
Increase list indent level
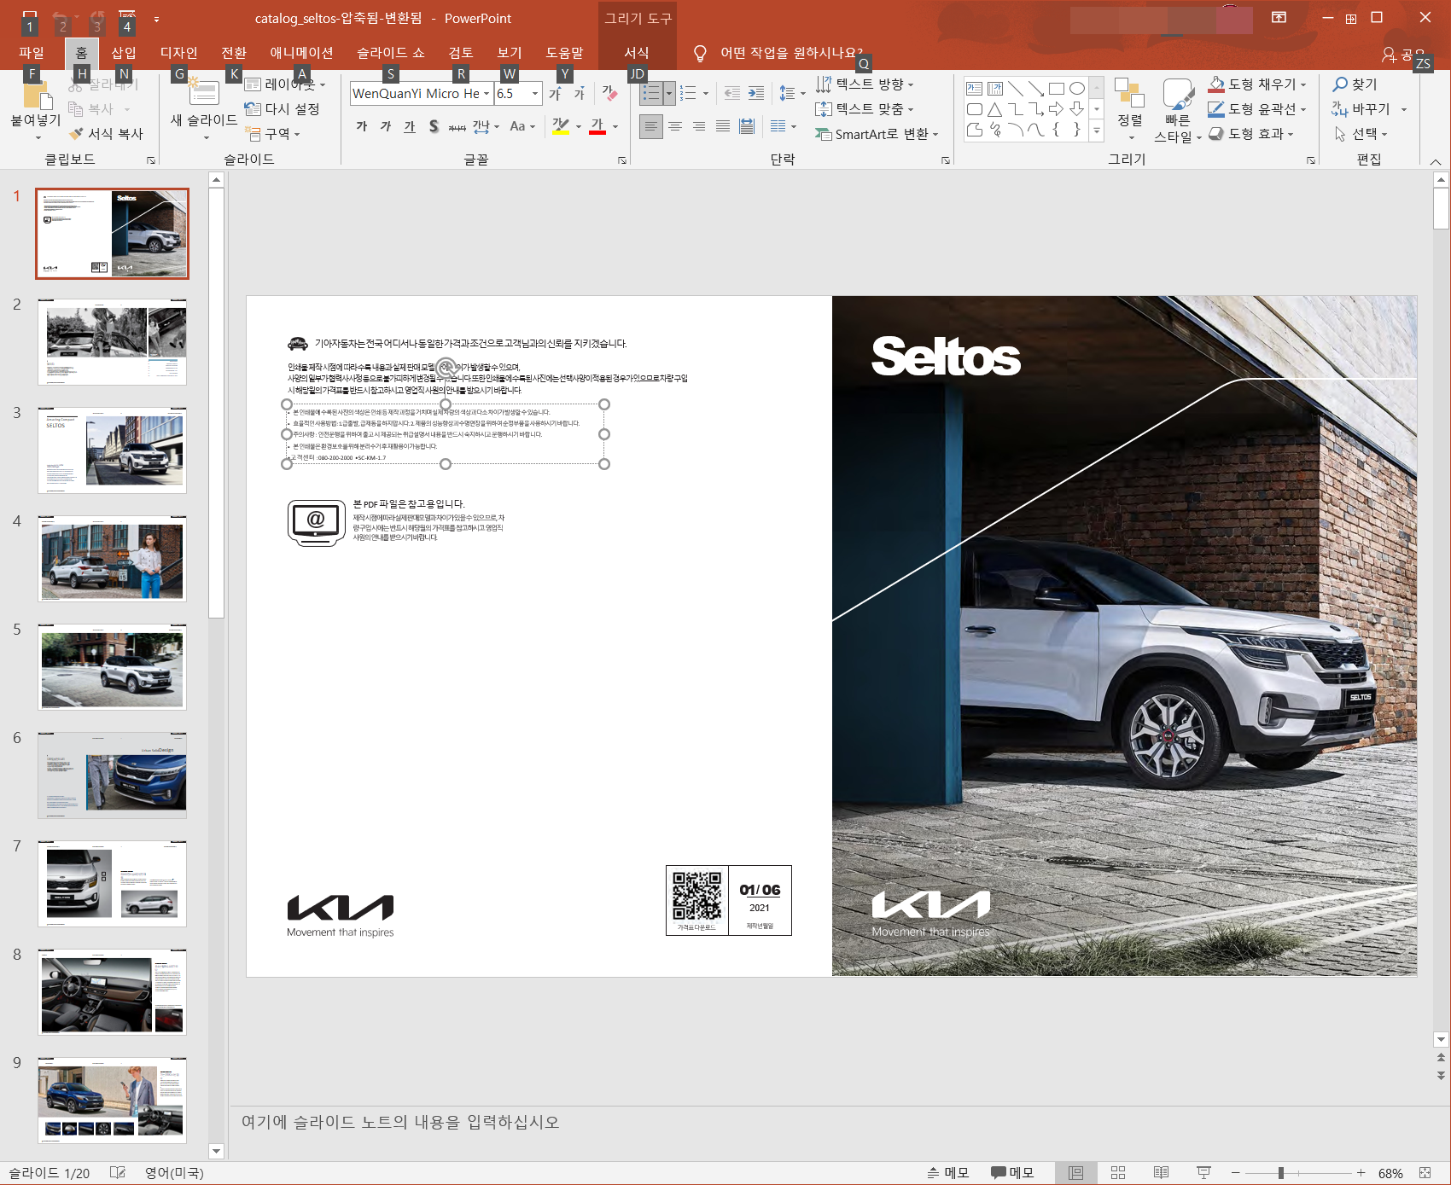756,94
